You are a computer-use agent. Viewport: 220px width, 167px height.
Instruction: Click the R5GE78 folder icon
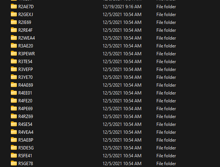[x=14, y=163]
